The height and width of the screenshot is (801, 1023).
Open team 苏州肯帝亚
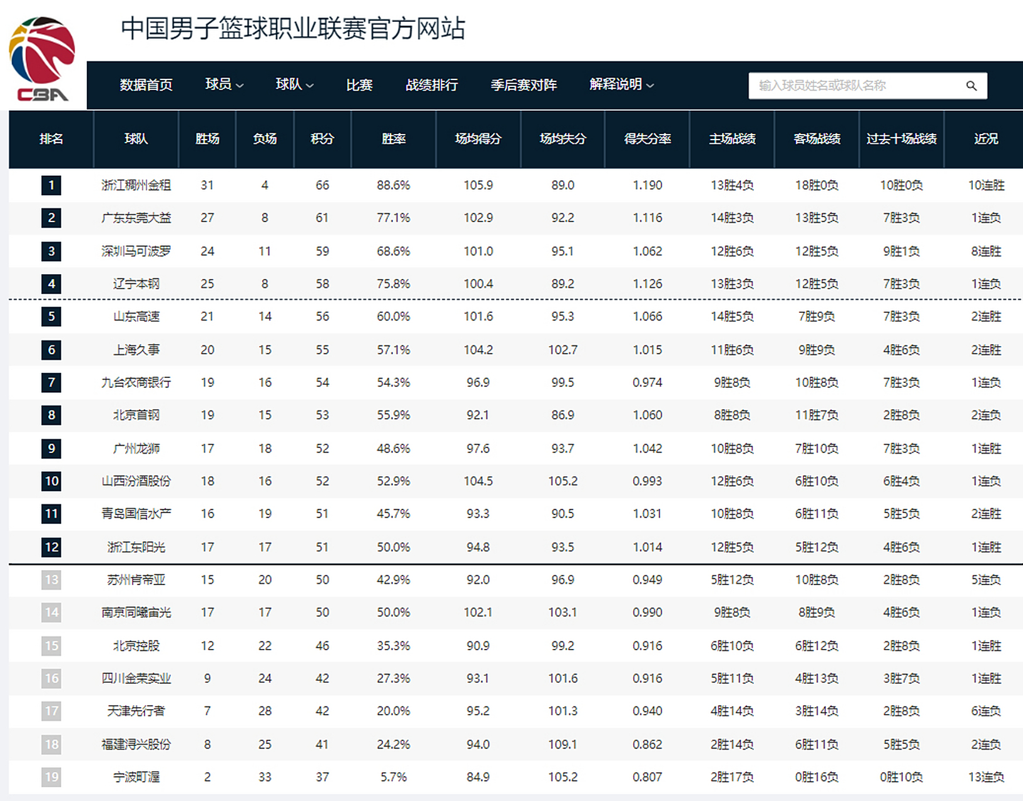pos(136,580)
